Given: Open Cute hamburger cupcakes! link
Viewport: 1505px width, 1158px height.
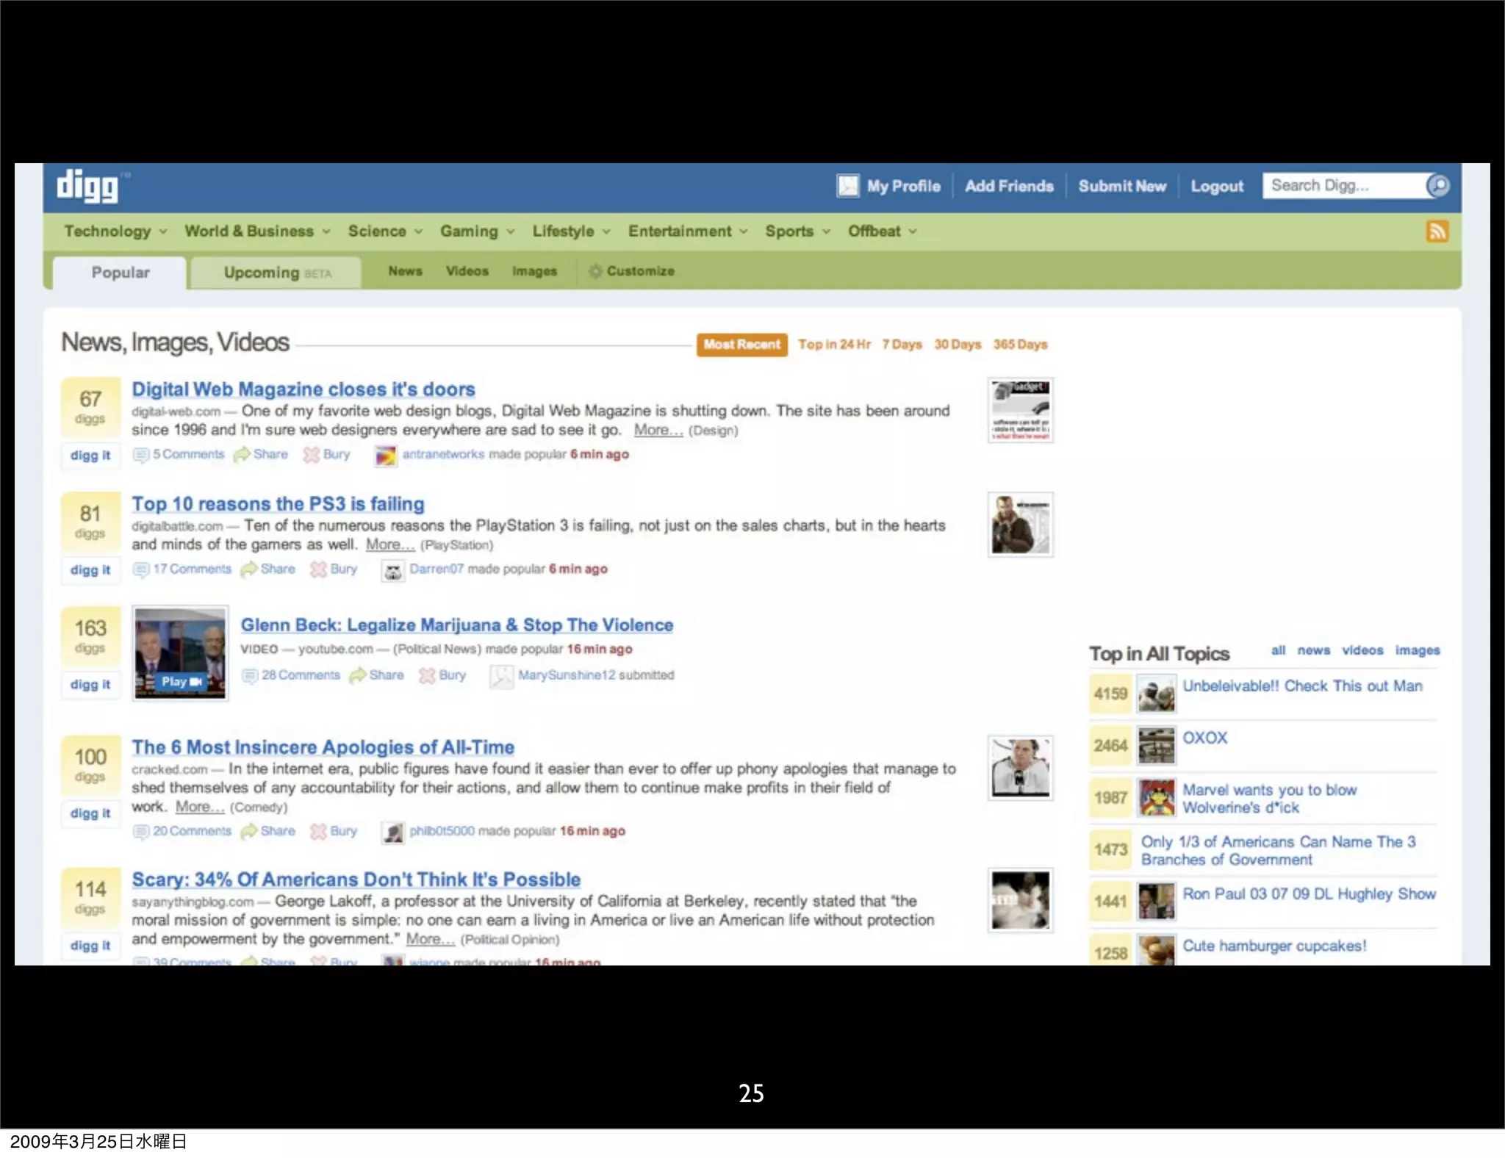Looking at the screenshot, I should pos(1274,946).
